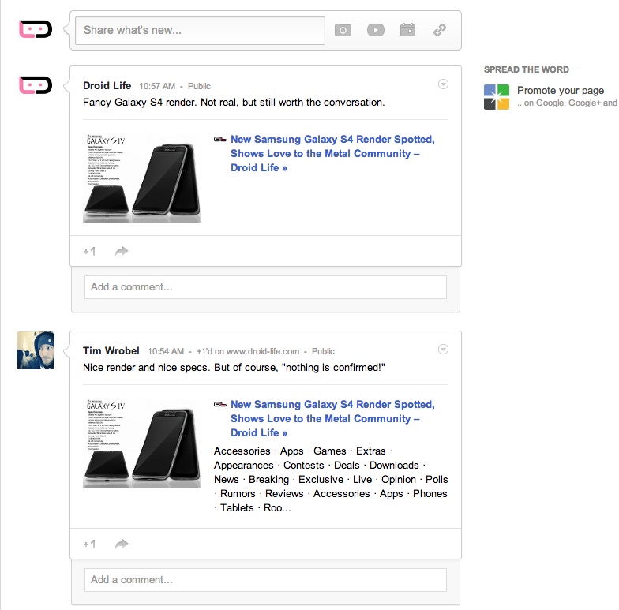
Task: Open Tim Wrobel's profile name link
Action: [x=111, y=350]
